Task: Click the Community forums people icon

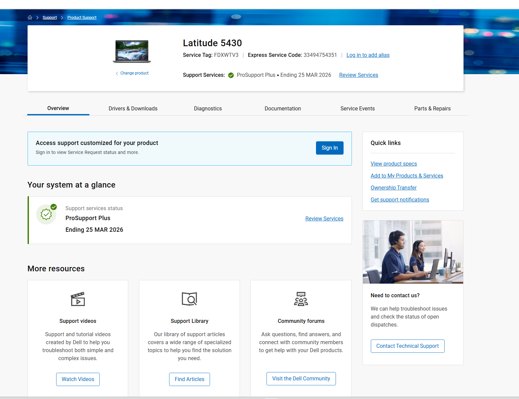Action: (x=301, y=299)
